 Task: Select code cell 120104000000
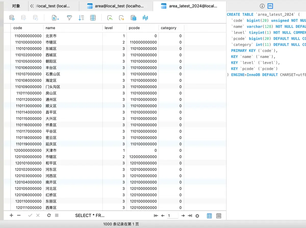tap(27, 182)
